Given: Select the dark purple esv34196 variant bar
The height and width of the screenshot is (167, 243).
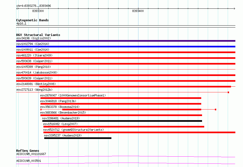Looking at the screenshot, I should pyautogui.click(x=126, y=41).
